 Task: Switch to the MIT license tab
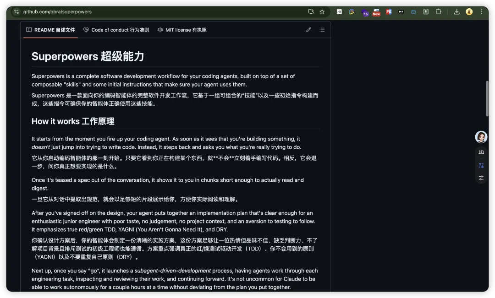click(182, 30)
